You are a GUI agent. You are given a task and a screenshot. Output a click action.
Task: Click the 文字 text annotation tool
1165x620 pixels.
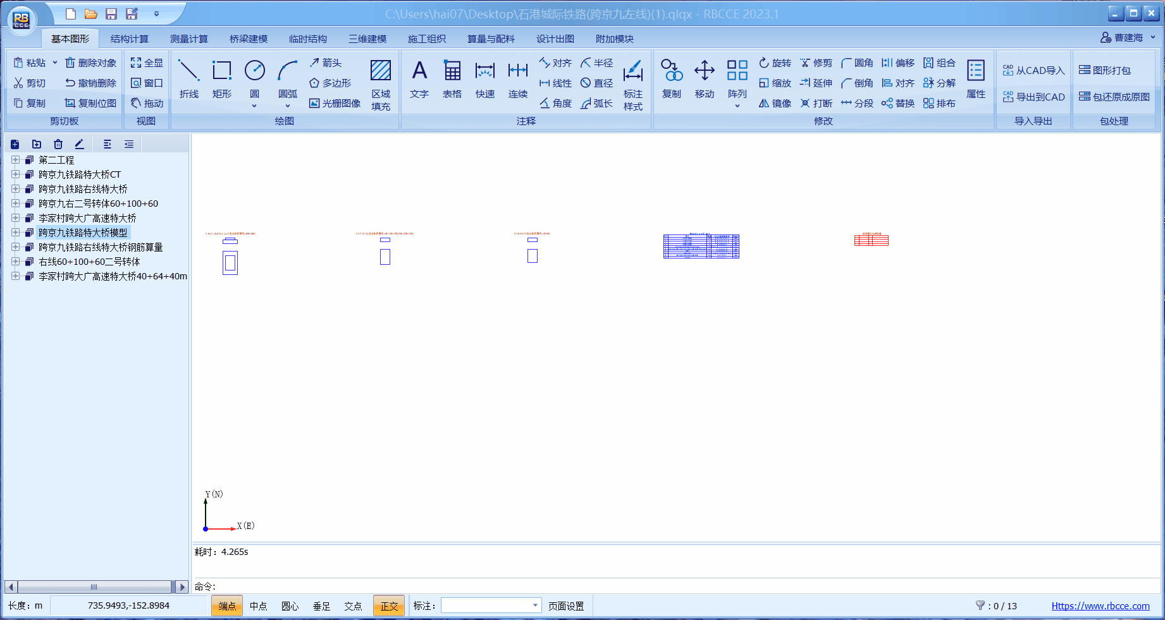[x=419, y=79]
